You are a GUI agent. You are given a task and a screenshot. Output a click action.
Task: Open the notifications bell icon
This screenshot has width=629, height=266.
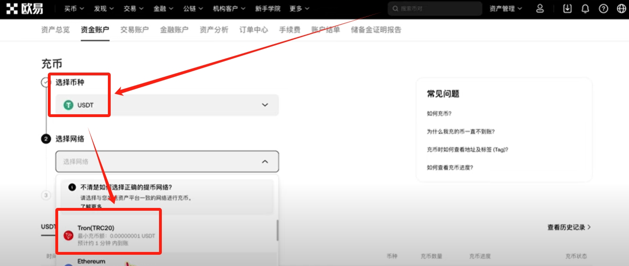[x=585, y=9]
